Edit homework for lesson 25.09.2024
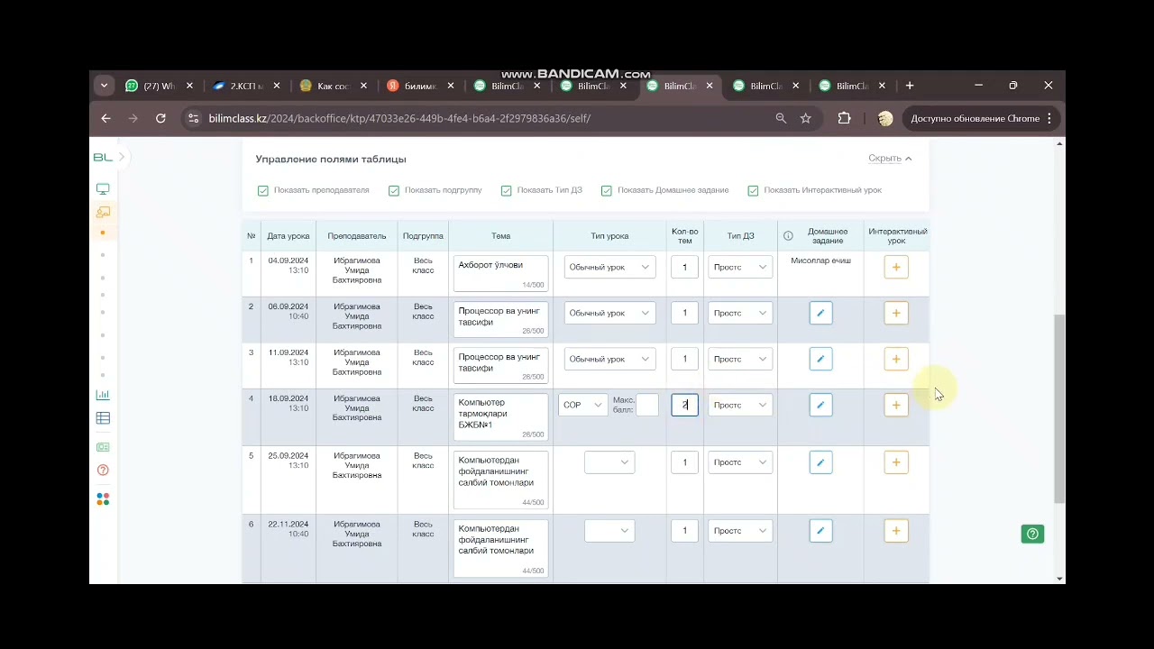1154x649 pixels. point(820,462)
